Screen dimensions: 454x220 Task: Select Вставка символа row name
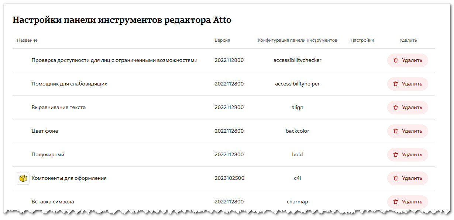click(x=53, y=202)
